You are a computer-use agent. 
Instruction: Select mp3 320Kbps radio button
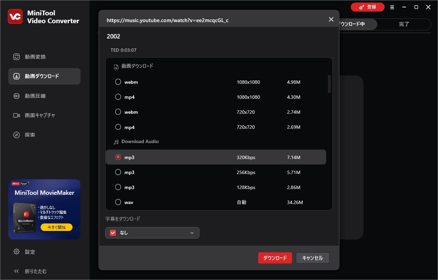118,157
